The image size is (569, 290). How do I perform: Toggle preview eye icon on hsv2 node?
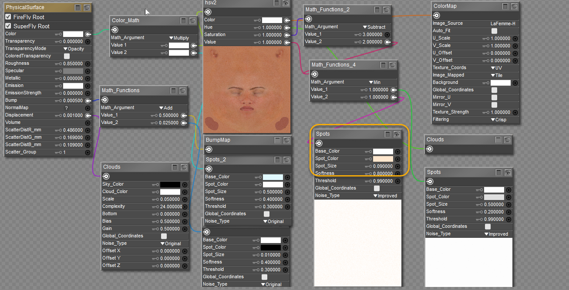pos(286,3)
